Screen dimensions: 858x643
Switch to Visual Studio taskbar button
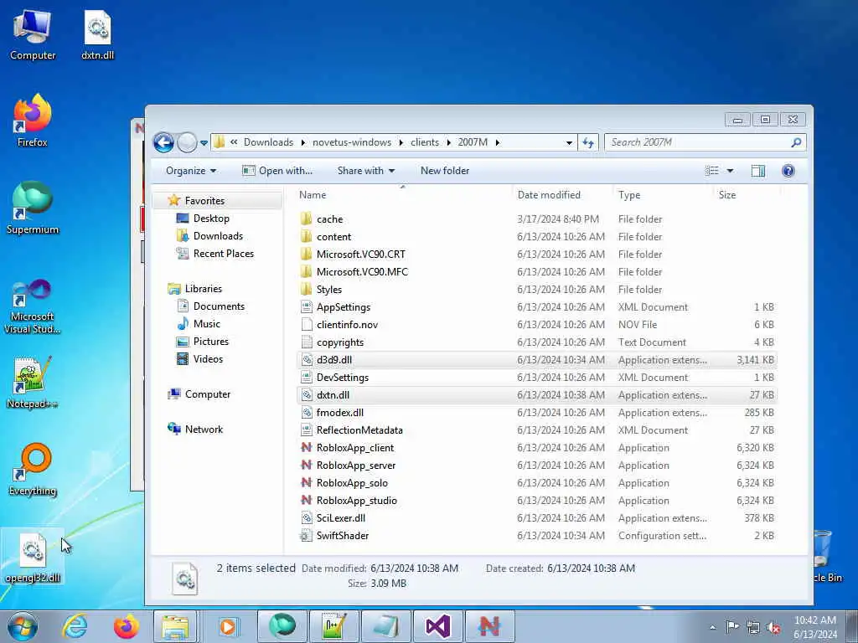(438, 626)
